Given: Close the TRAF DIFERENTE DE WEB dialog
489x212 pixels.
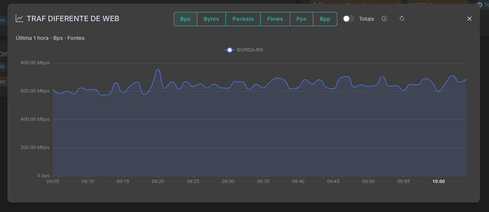Looking at the screenshot, I should tap(470, 19).
